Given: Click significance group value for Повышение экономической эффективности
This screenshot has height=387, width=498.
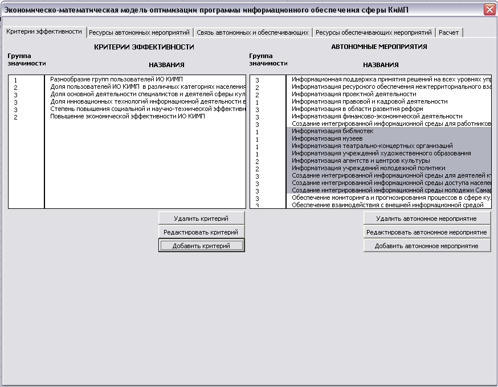Looking at the screenshot, I should [15, 117].
